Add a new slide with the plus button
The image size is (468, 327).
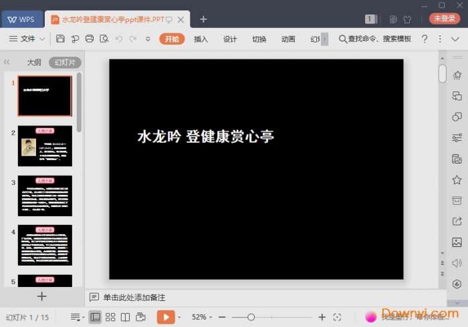coord(41,296)
